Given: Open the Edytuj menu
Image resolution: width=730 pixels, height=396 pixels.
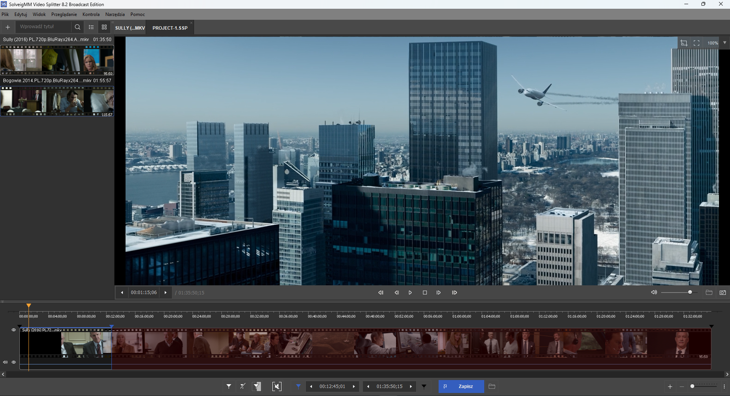Looking at the screenshot, I should [21, 14].
